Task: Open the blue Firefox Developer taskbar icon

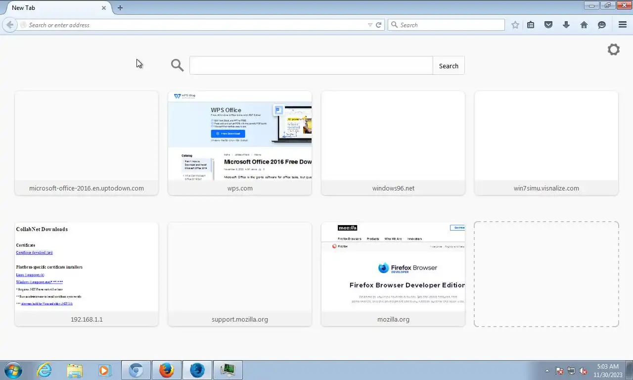Action: [197, 370]
